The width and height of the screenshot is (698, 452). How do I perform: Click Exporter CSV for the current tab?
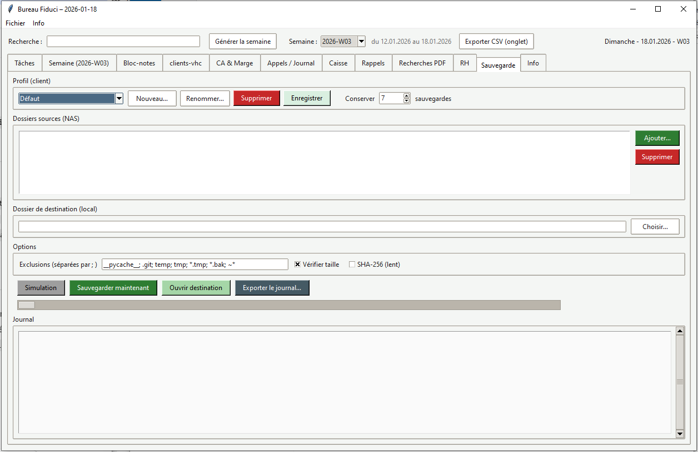(x=496, y=41)
